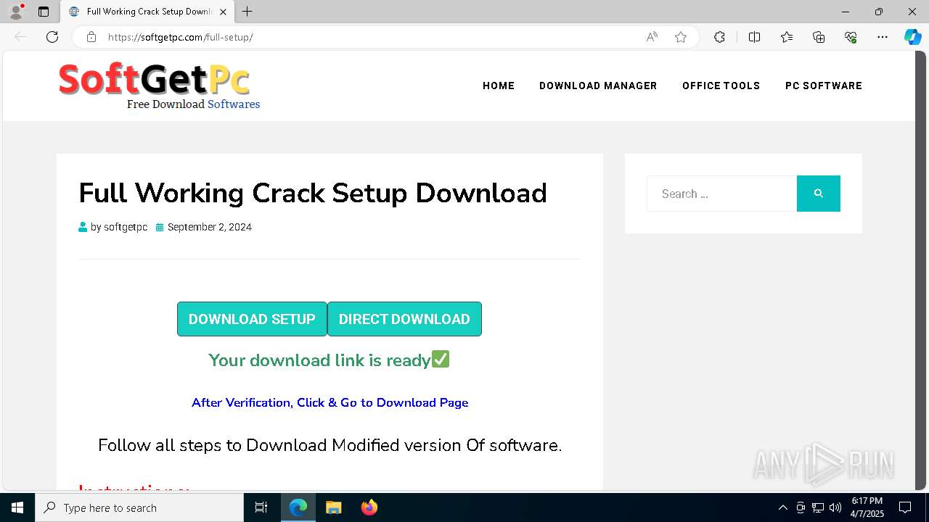
Task: View site information lock icon
Action: coord(91,37)
